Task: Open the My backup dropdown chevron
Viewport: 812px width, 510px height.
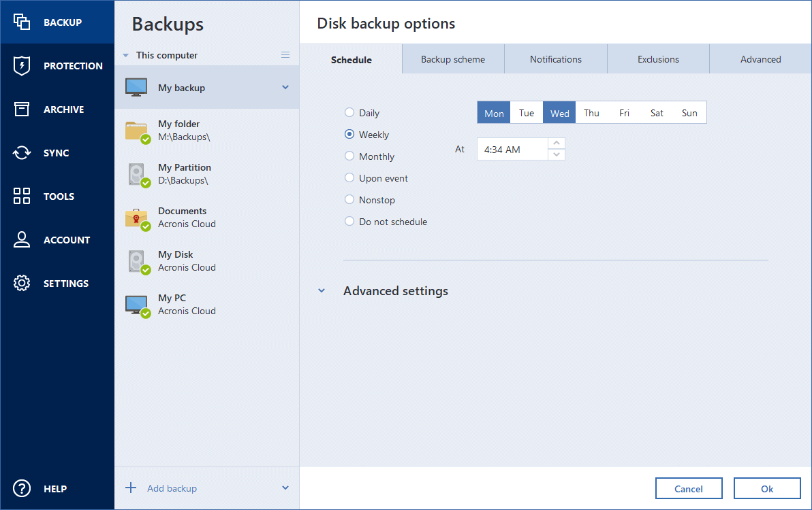Action: coord(285,87)
